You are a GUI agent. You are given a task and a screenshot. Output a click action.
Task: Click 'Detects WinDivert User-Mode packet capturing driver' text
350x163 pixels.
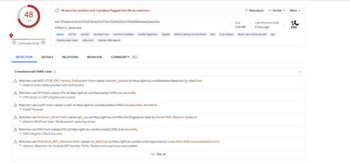tap(59, 122)
